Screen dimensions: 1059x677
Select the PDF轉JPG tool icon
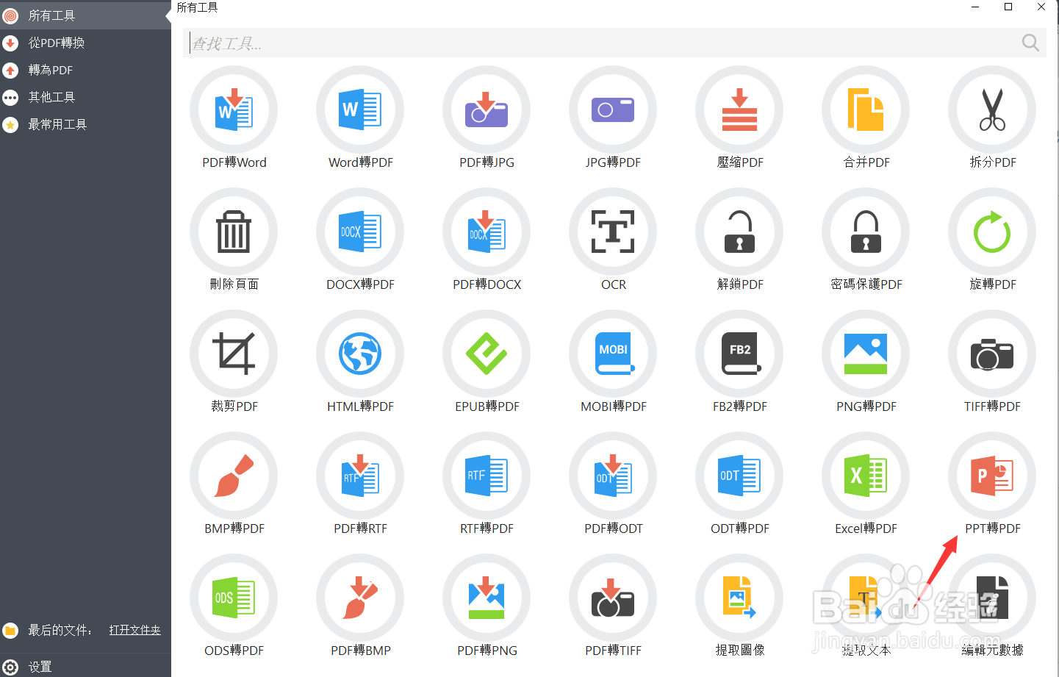coord(487,110)
